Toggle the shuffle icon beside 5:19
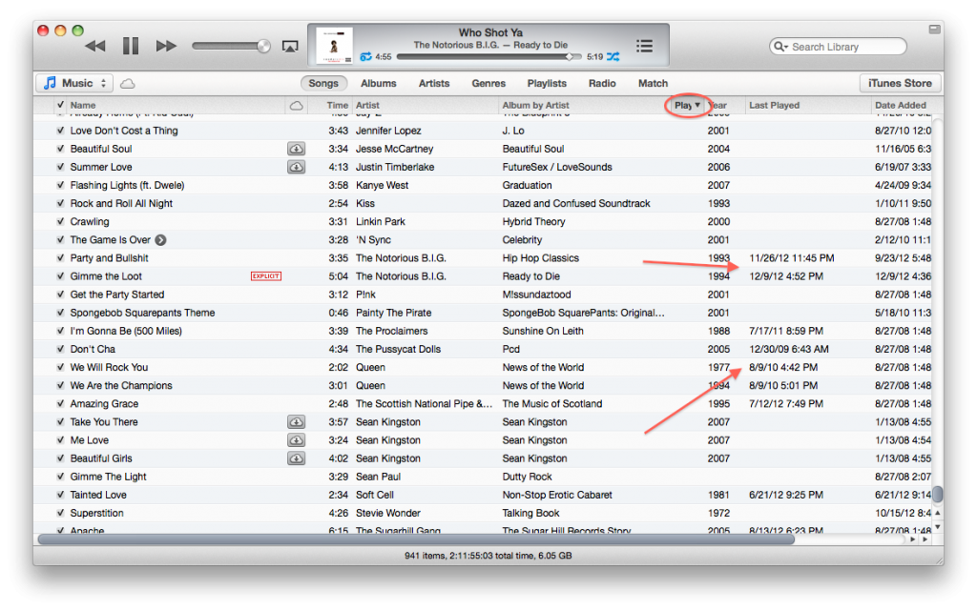Viewport: 977px width, 610px height. [x=613, y=56]
